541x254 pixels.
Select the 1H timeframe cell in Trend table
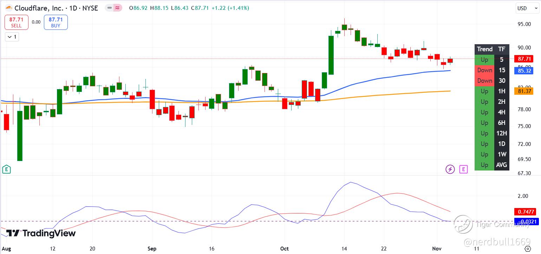pos(502,91)
